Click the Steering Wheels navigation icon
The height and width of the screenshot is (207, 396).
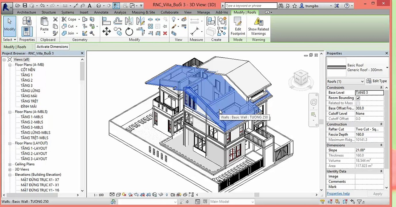(314, 102)
